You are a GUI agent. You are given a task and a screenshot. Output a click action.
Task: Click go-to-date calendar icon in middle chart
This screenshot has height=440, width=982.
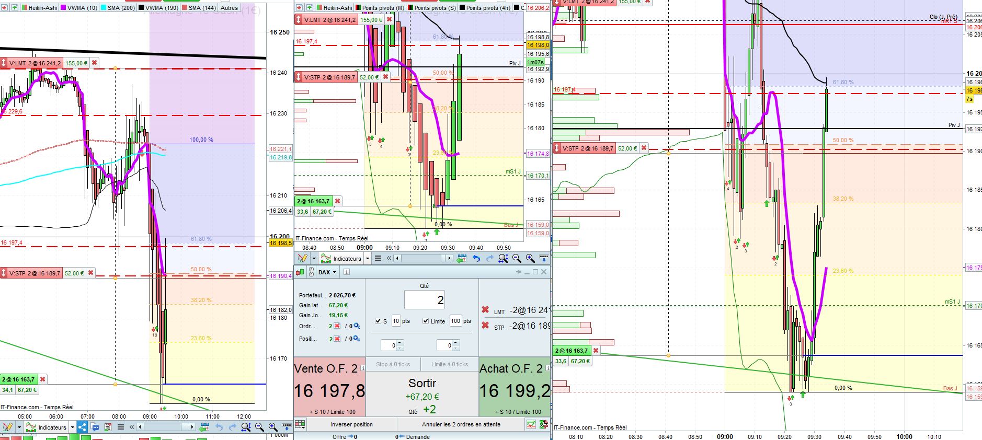461,258
